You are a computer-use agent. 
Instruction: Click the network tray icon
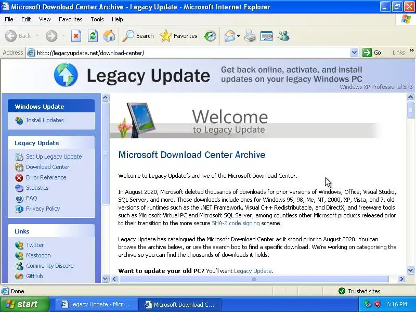pos(368,304)
